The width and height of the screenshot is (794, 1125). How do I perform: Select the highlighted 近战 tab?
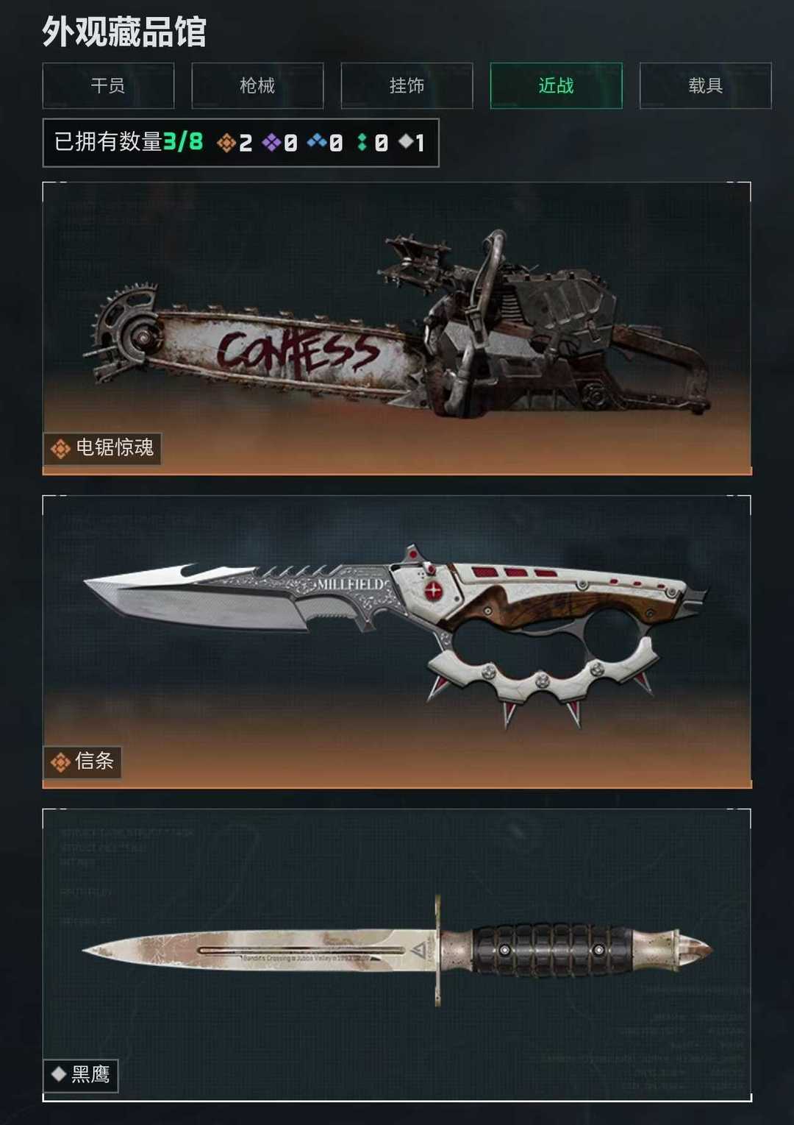556,86
